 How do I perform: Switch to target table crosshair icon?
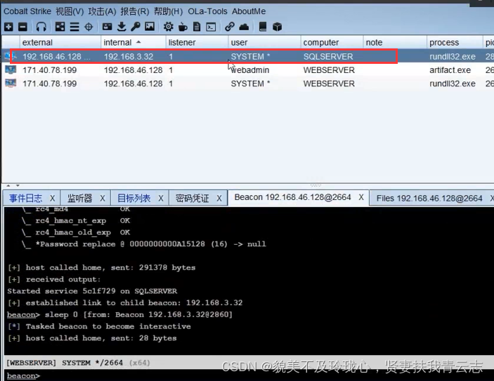tap(89, 27)
